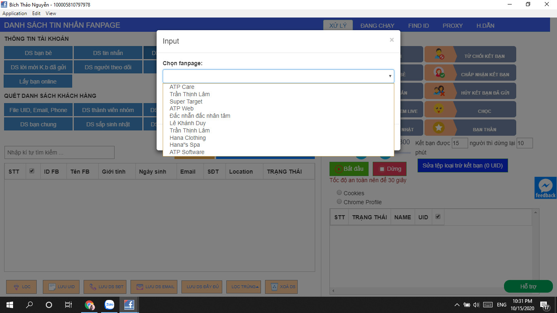The image size is (557, 313).
Task: Select the Chrome Profile radio button
Action: click(x=339, y=201)
